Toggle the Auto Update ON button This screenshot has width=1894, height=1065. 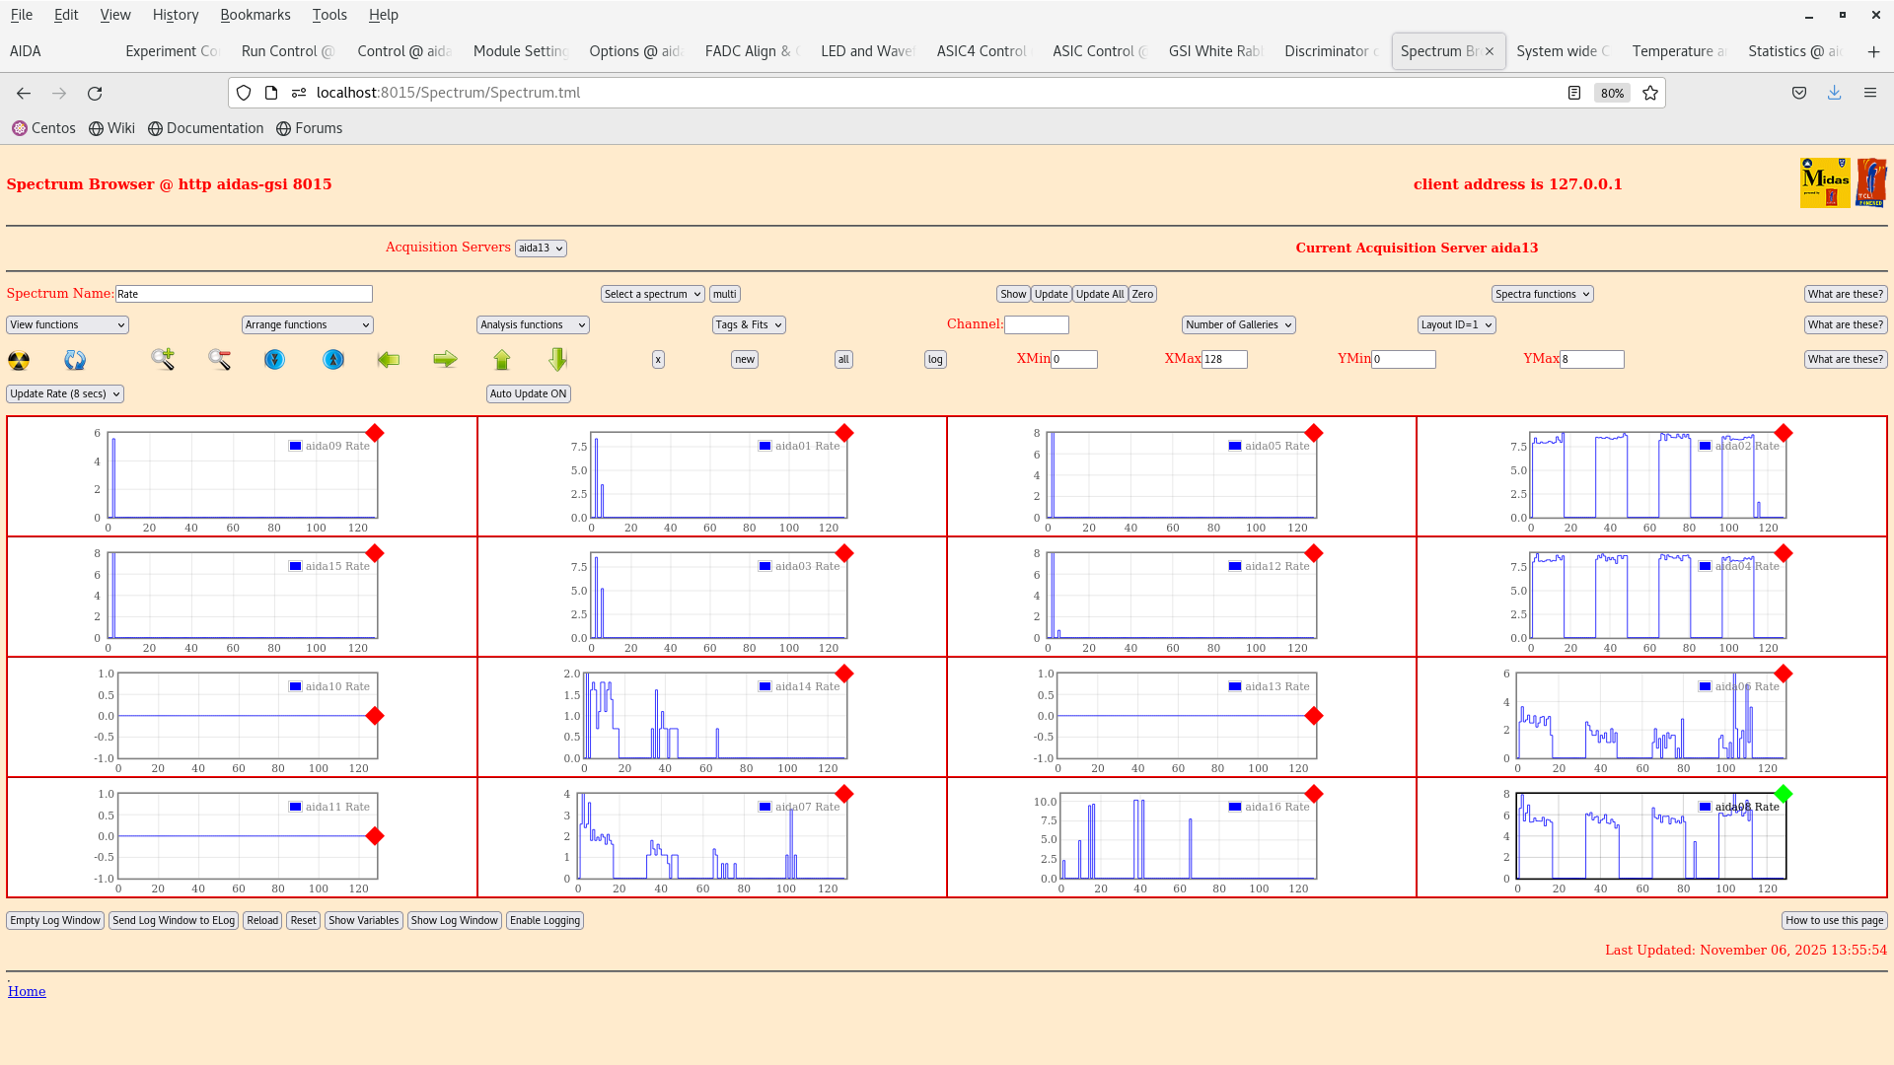[528, 393]
